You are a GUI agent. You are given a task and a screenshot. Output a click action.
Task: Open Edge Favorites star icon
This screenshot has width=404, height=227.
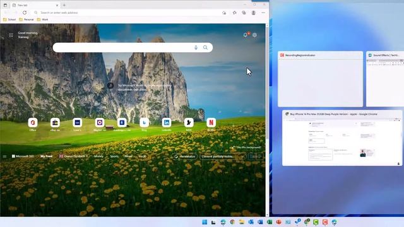coord(234,13)
